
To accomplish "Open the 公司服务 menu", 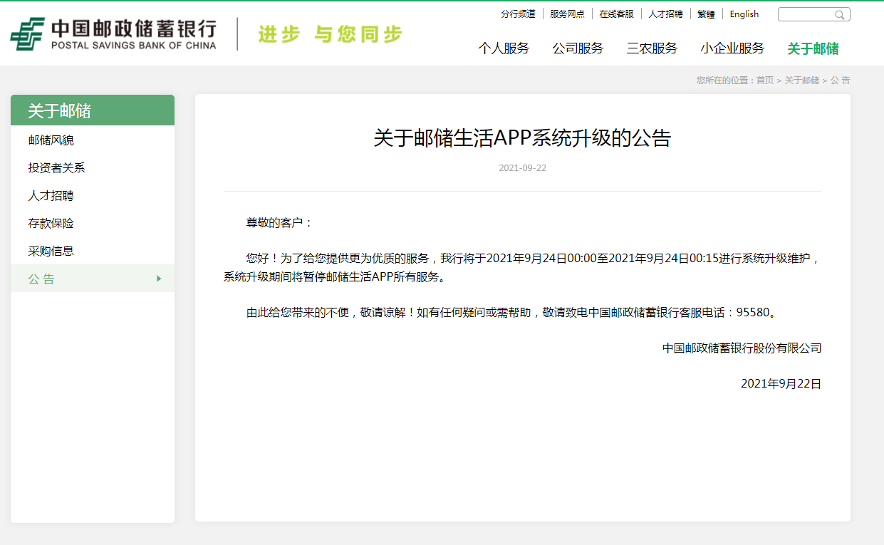I will (578, 48).
